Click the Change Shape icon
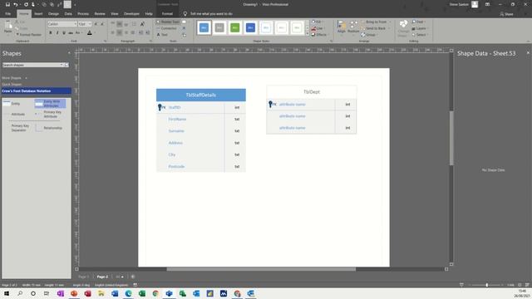The image size is (532, 299). coord(403,28)
